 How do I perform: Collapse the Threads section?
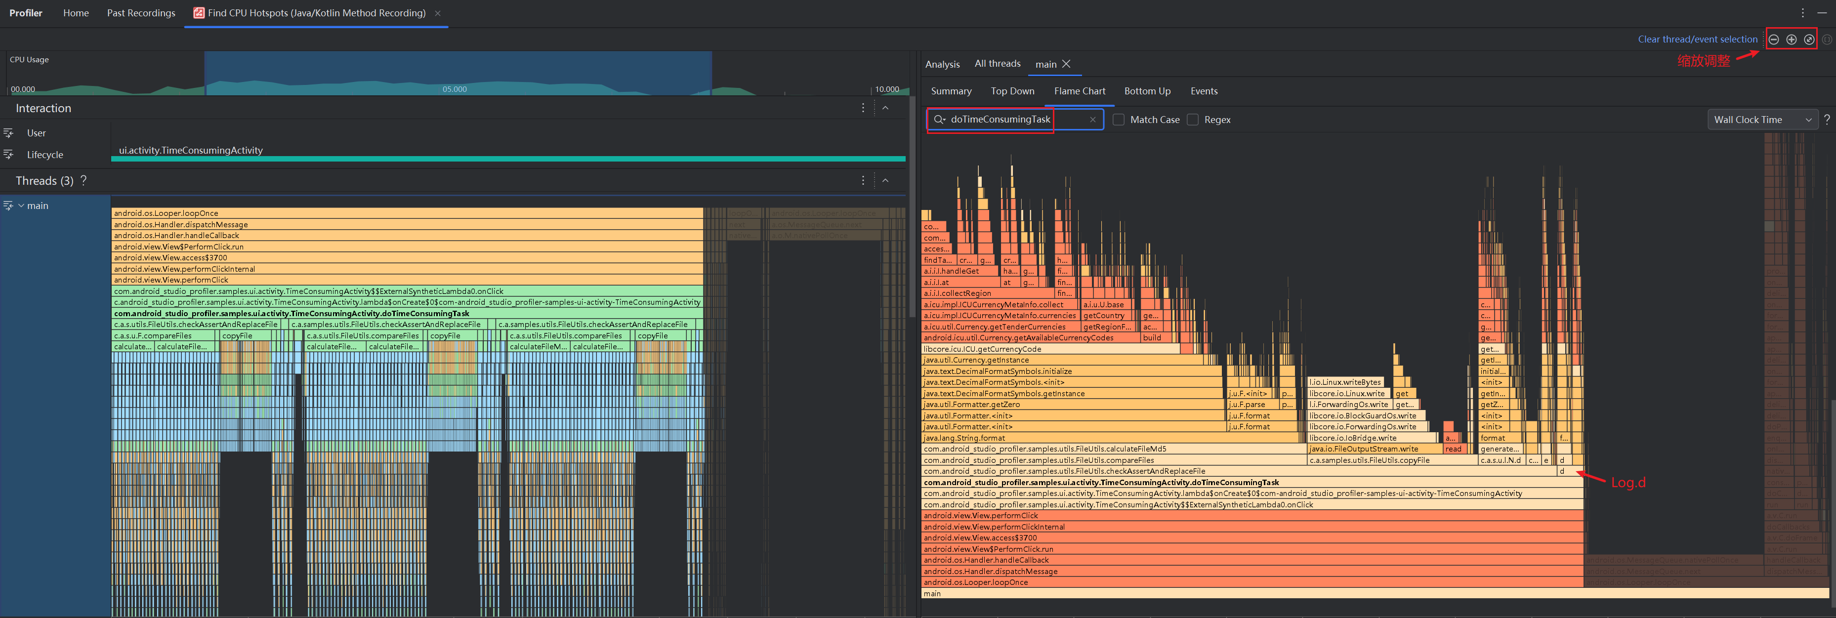[885, 180]
